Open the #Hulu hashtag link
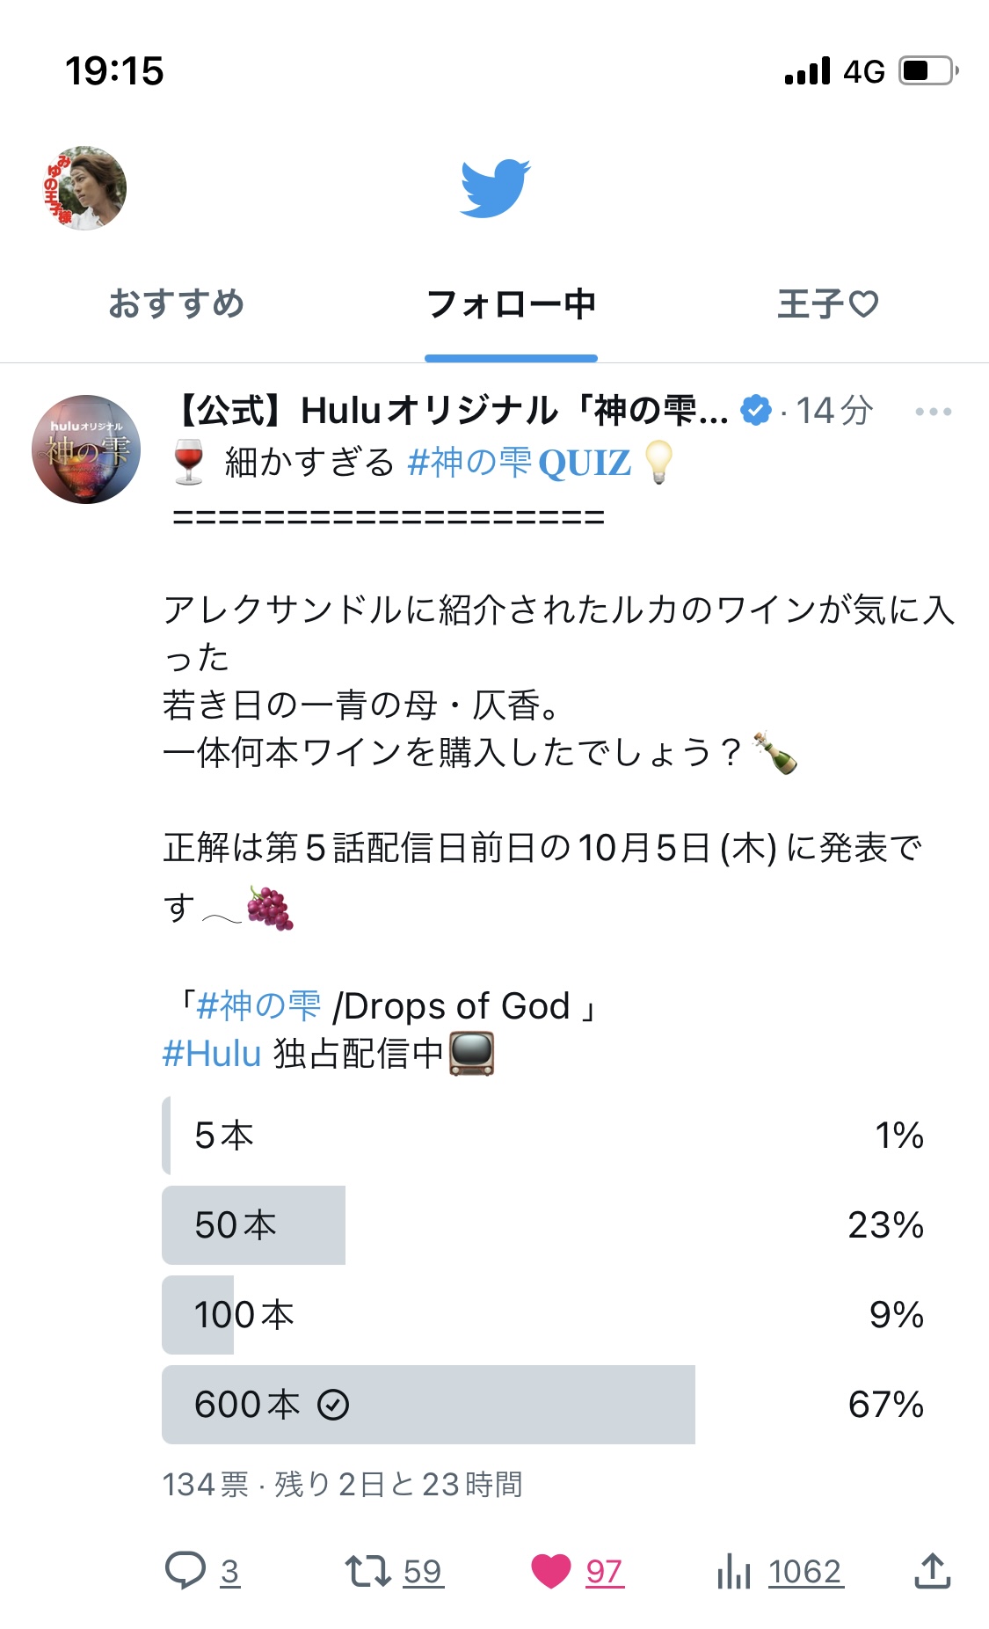Screen dimensions: 989x1629 click(212, 1053)
